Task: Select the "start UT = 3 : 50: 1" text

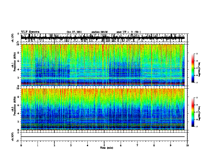Action: click(x=129, y=32)
